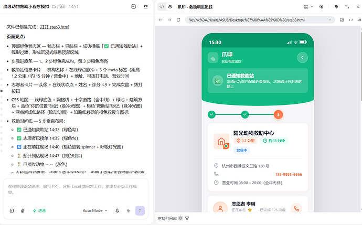Click the 页面亮点 heading
Image resolution: width=362 pixels, height=225 pixels.
[x=16, y=37]
